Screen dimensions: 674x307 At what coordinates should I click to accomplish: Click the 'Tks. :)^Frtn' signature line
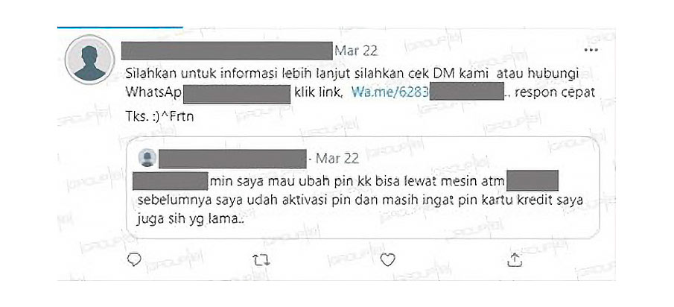(159, 117)
